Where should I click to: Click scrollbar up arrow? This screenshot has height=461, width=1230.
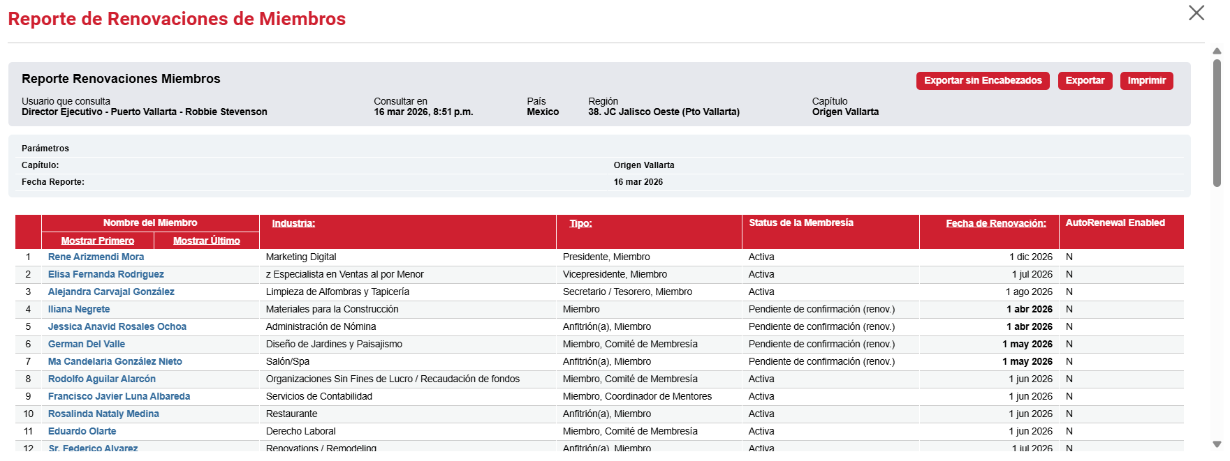pyautogui.click(x=1217, y=51)
